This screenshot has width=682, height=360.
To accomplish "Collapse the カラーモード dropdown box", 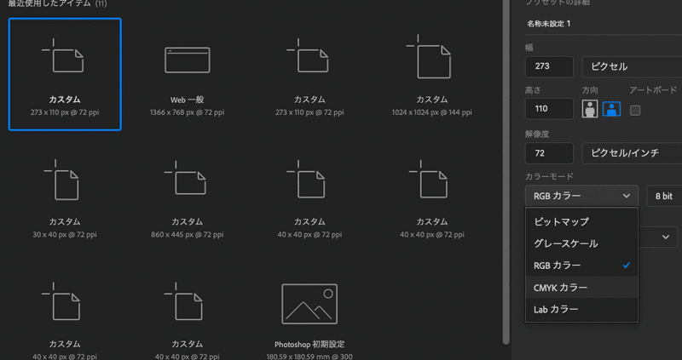I will [581, 196].
